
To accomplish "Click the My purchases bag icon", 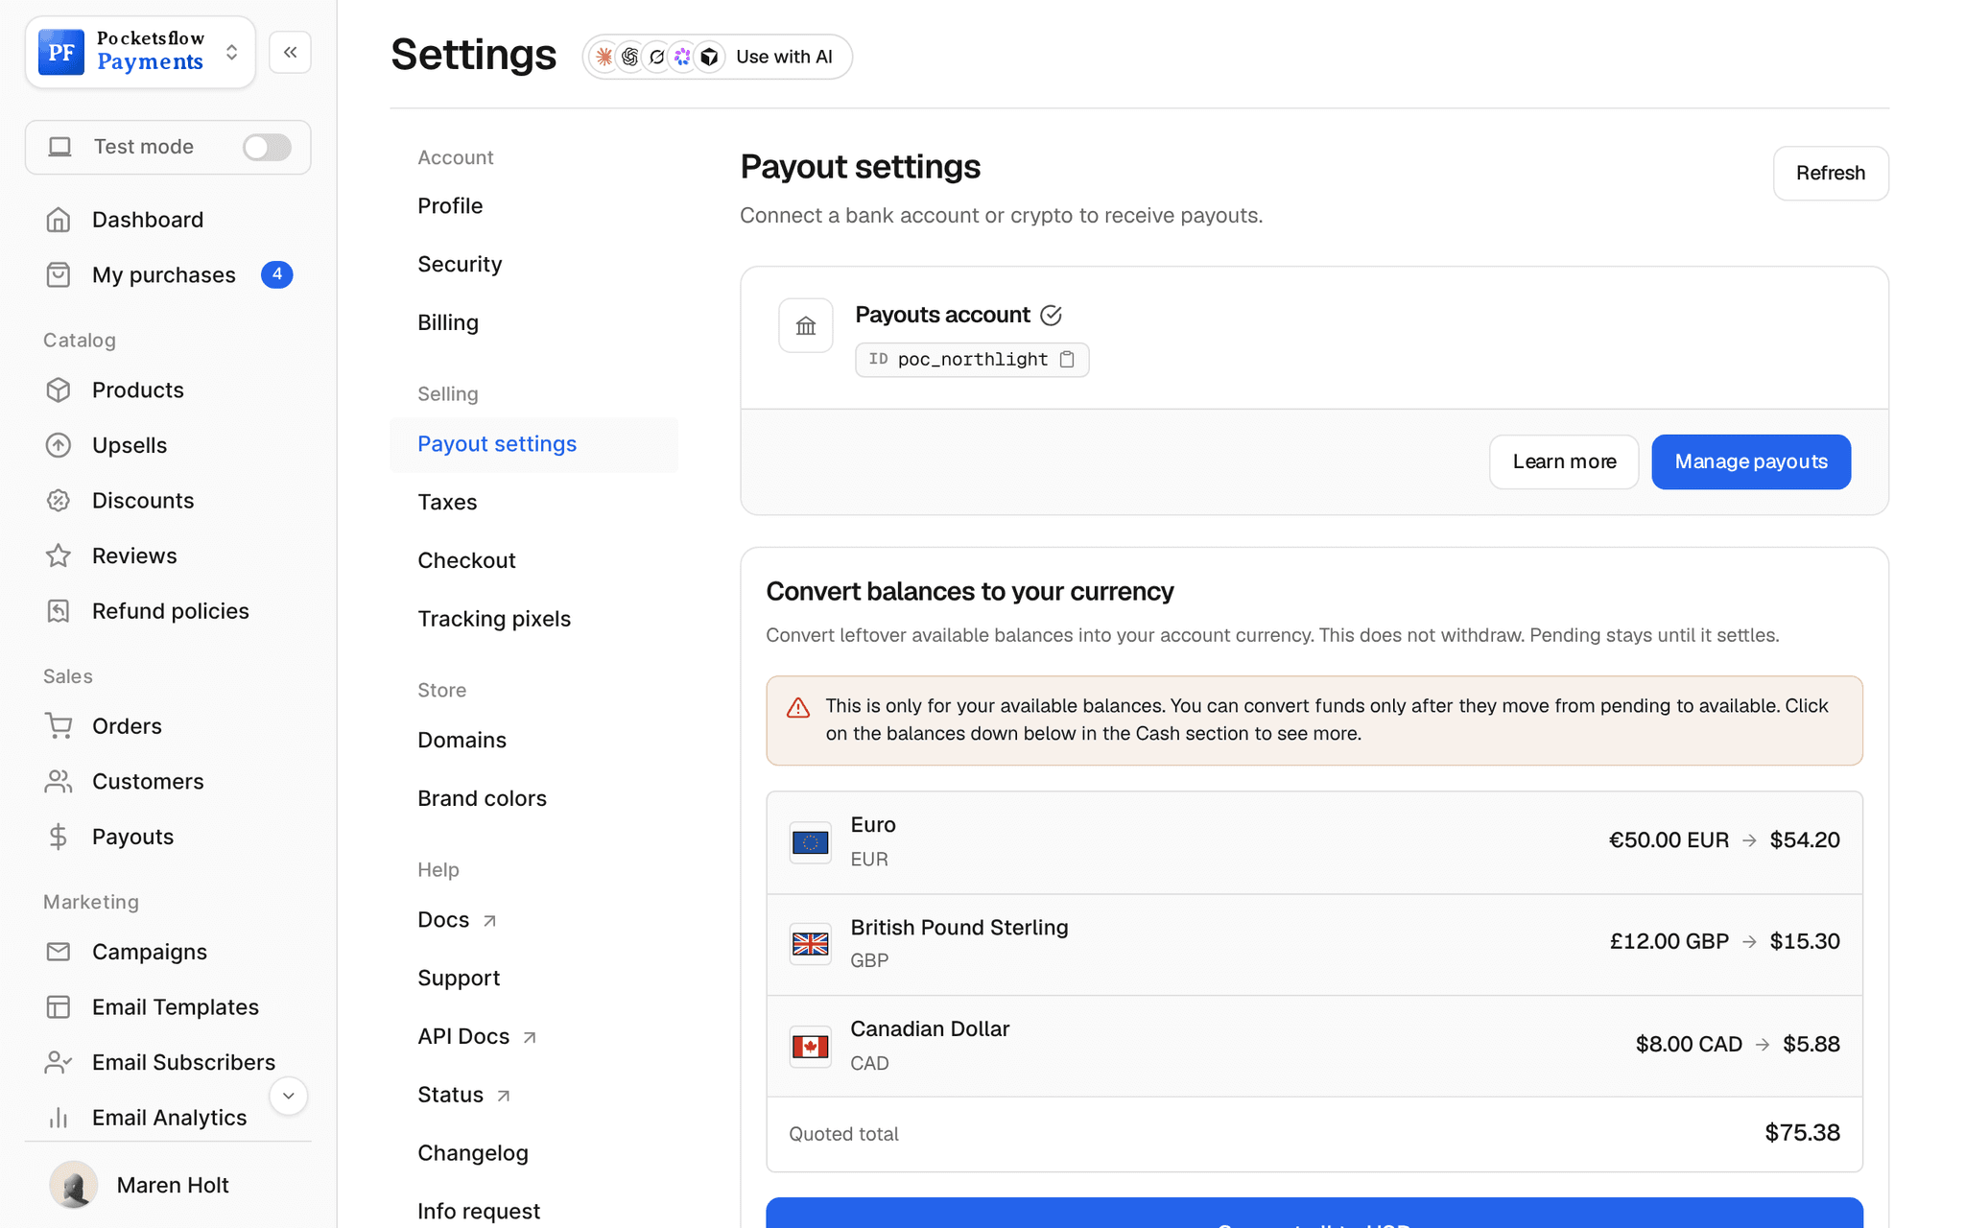I will coord(59,275).
